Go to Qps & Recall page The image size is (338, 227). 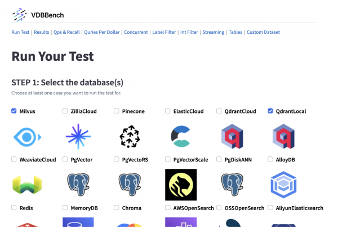(66, 32)
